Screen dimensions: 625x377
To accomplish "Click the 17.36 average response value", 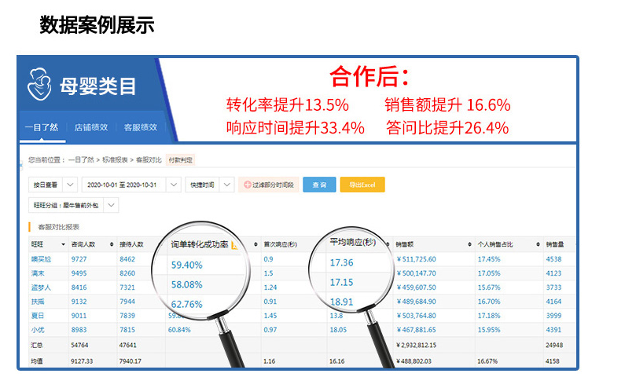I will pos(342,263).
